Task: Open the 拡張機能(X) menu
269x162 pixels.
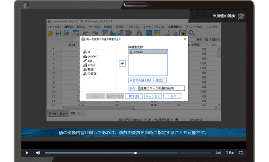Action: (175, 27)
